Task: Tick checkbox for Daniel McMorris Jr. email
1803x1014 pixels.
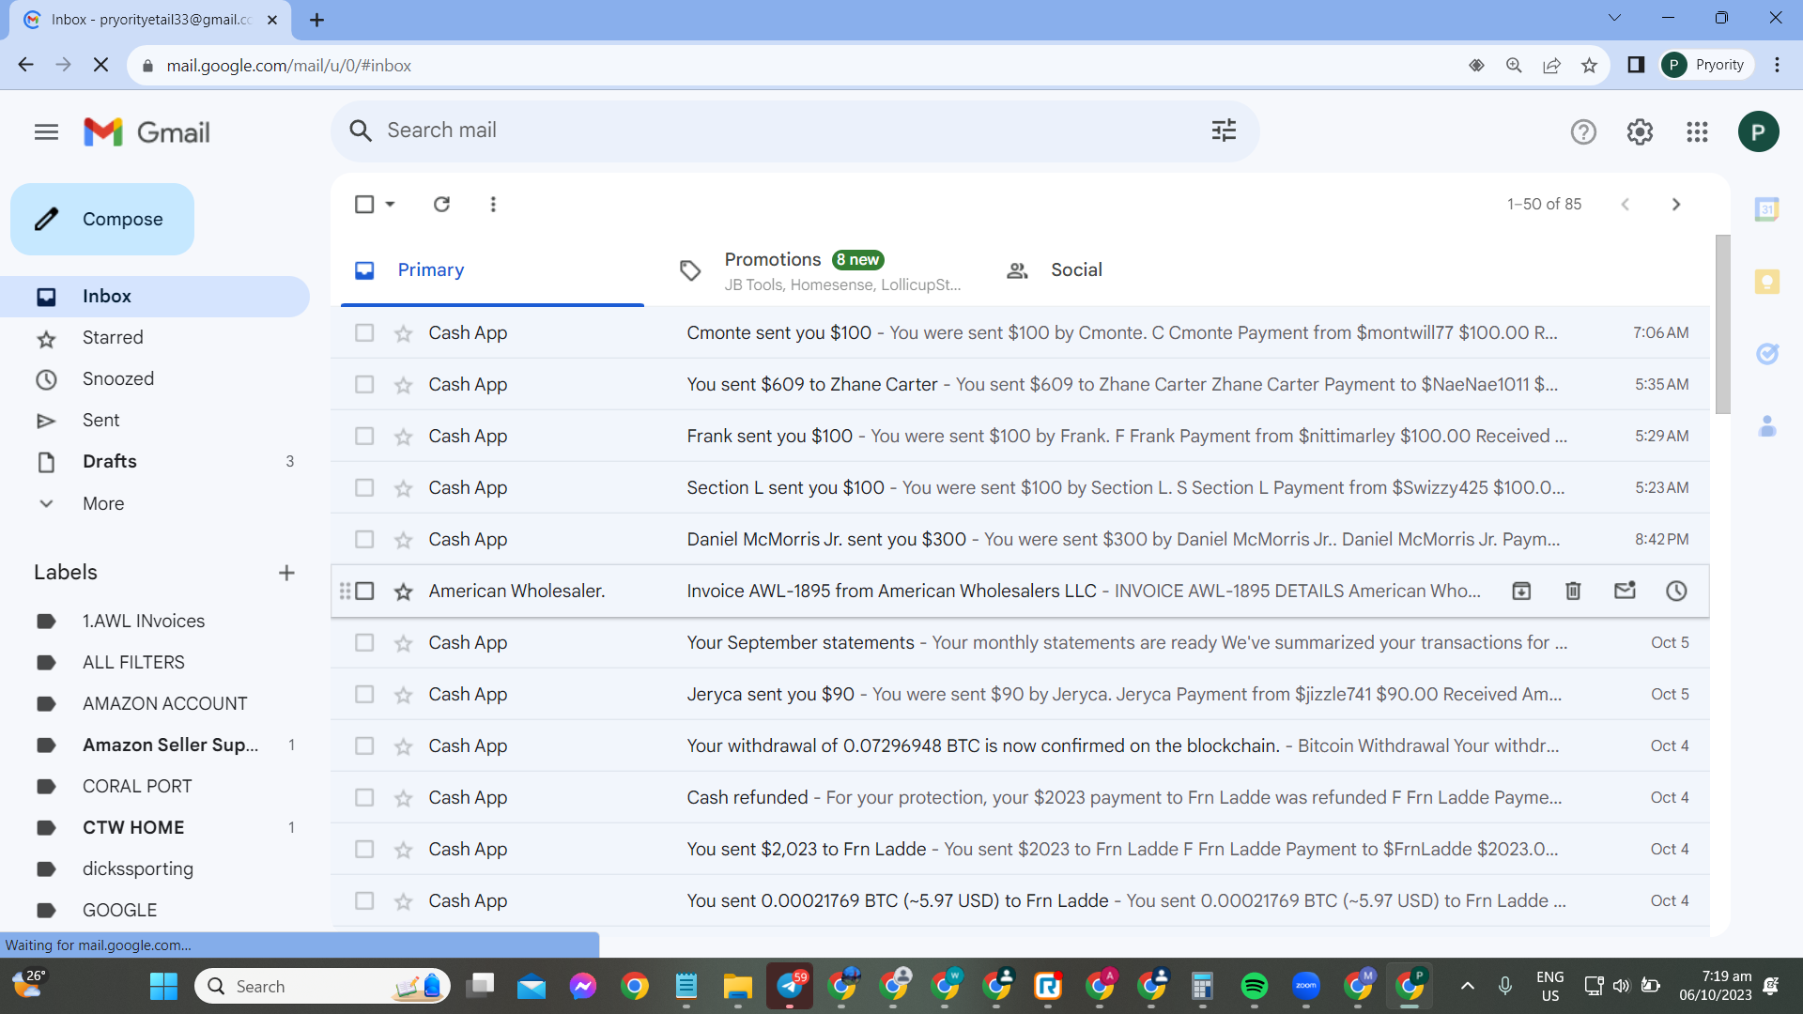Action: (364, 539)
